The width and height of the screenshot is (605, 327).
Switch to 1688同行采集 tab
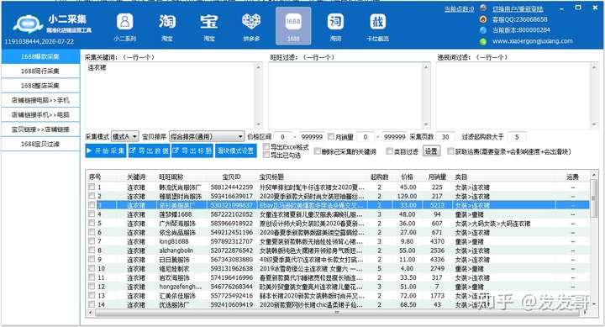(x=40, y=71)
